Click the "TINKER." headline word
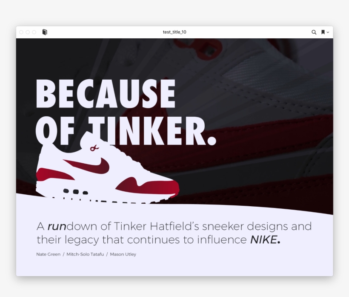 (153, 131)
